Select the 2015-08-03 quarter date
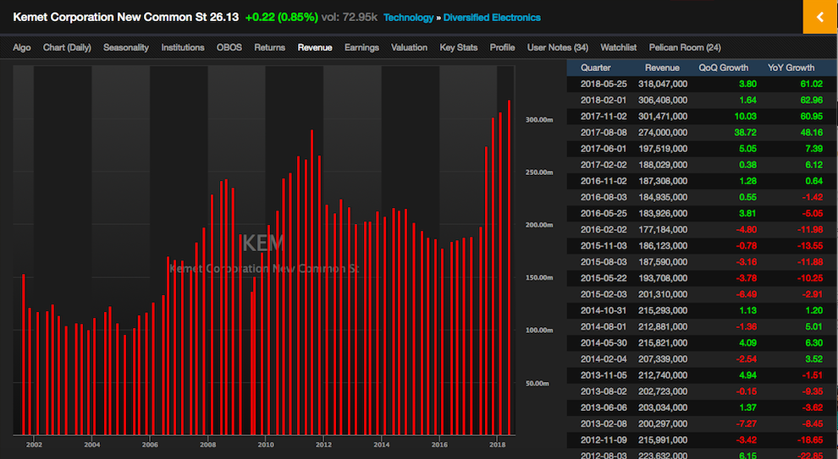Screen dimensions: 838x459 pyautogui.click(x=604, y=262)
